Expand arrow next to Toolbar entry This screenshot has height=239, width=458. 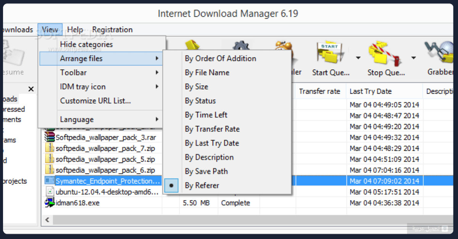[x=157, y=72]
